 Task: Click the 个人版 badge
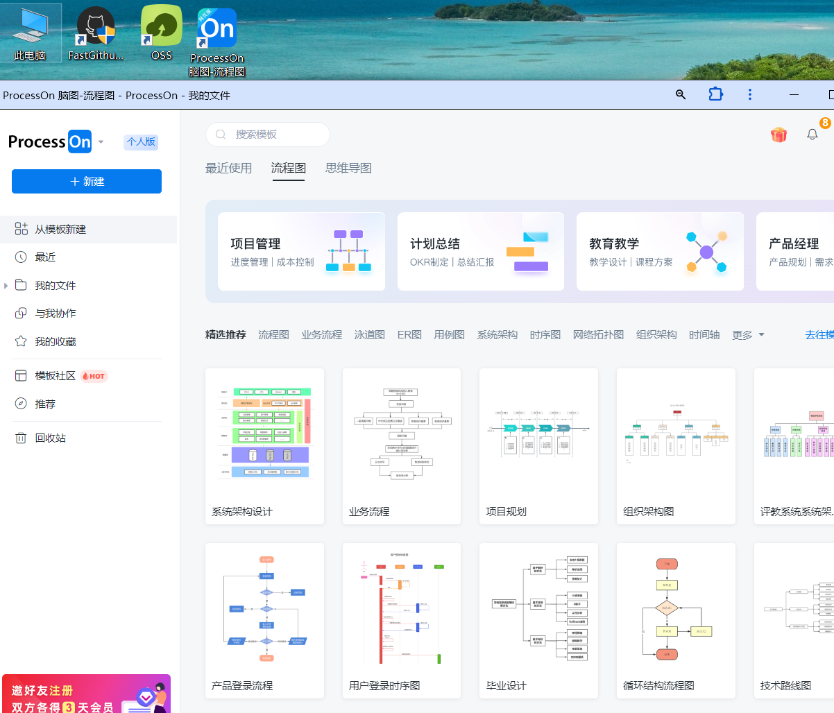pyautogui.click(x=141, y=141)
